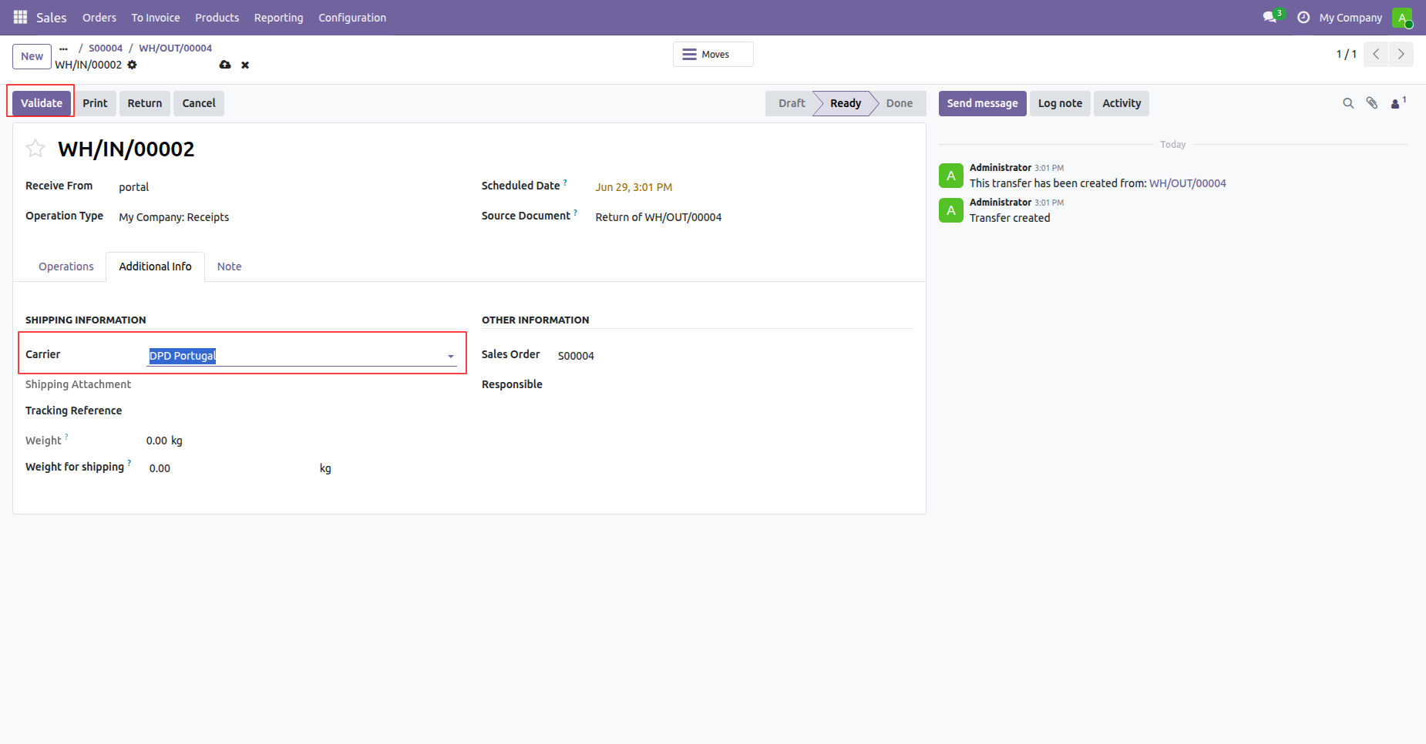Create a New record
This screenshot has height=744, width=1426.
(x=32, y=56)
